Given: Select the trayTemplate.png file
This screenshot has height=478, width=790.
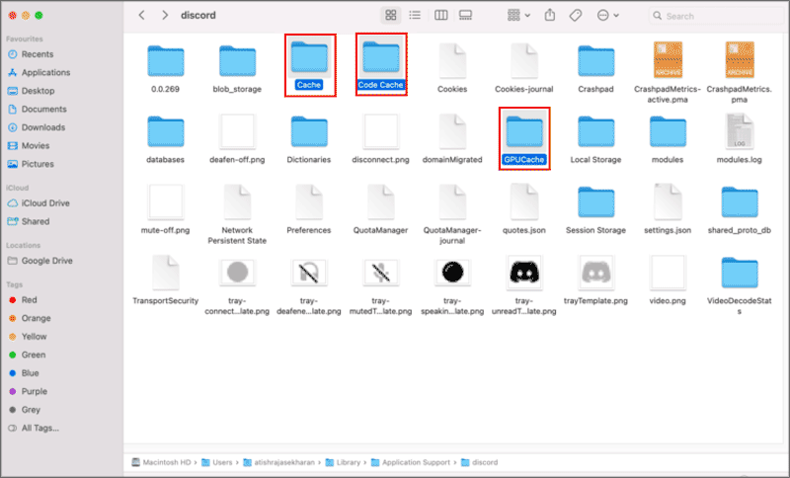Looking at the screenshot, I should [596, 273].
